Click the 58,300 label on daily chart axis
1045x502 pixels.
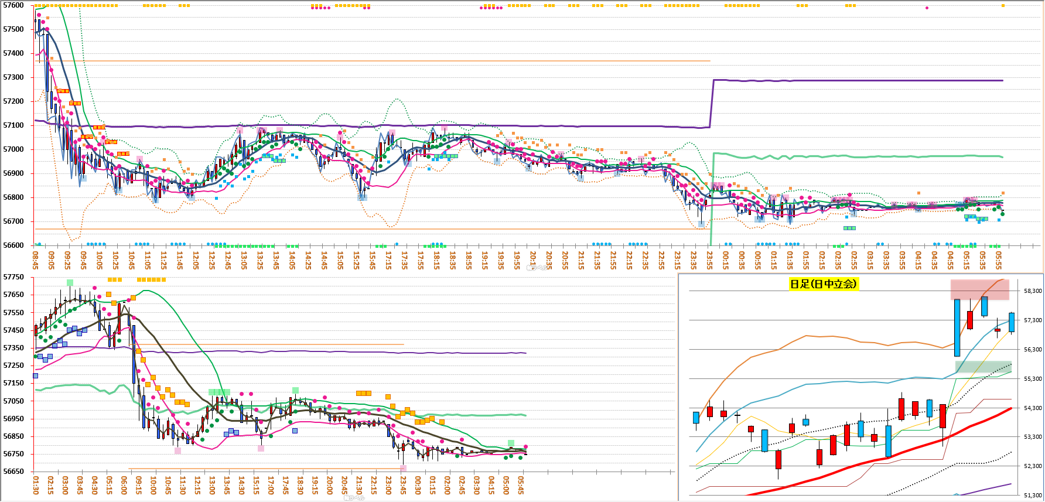coord(1033,291)
